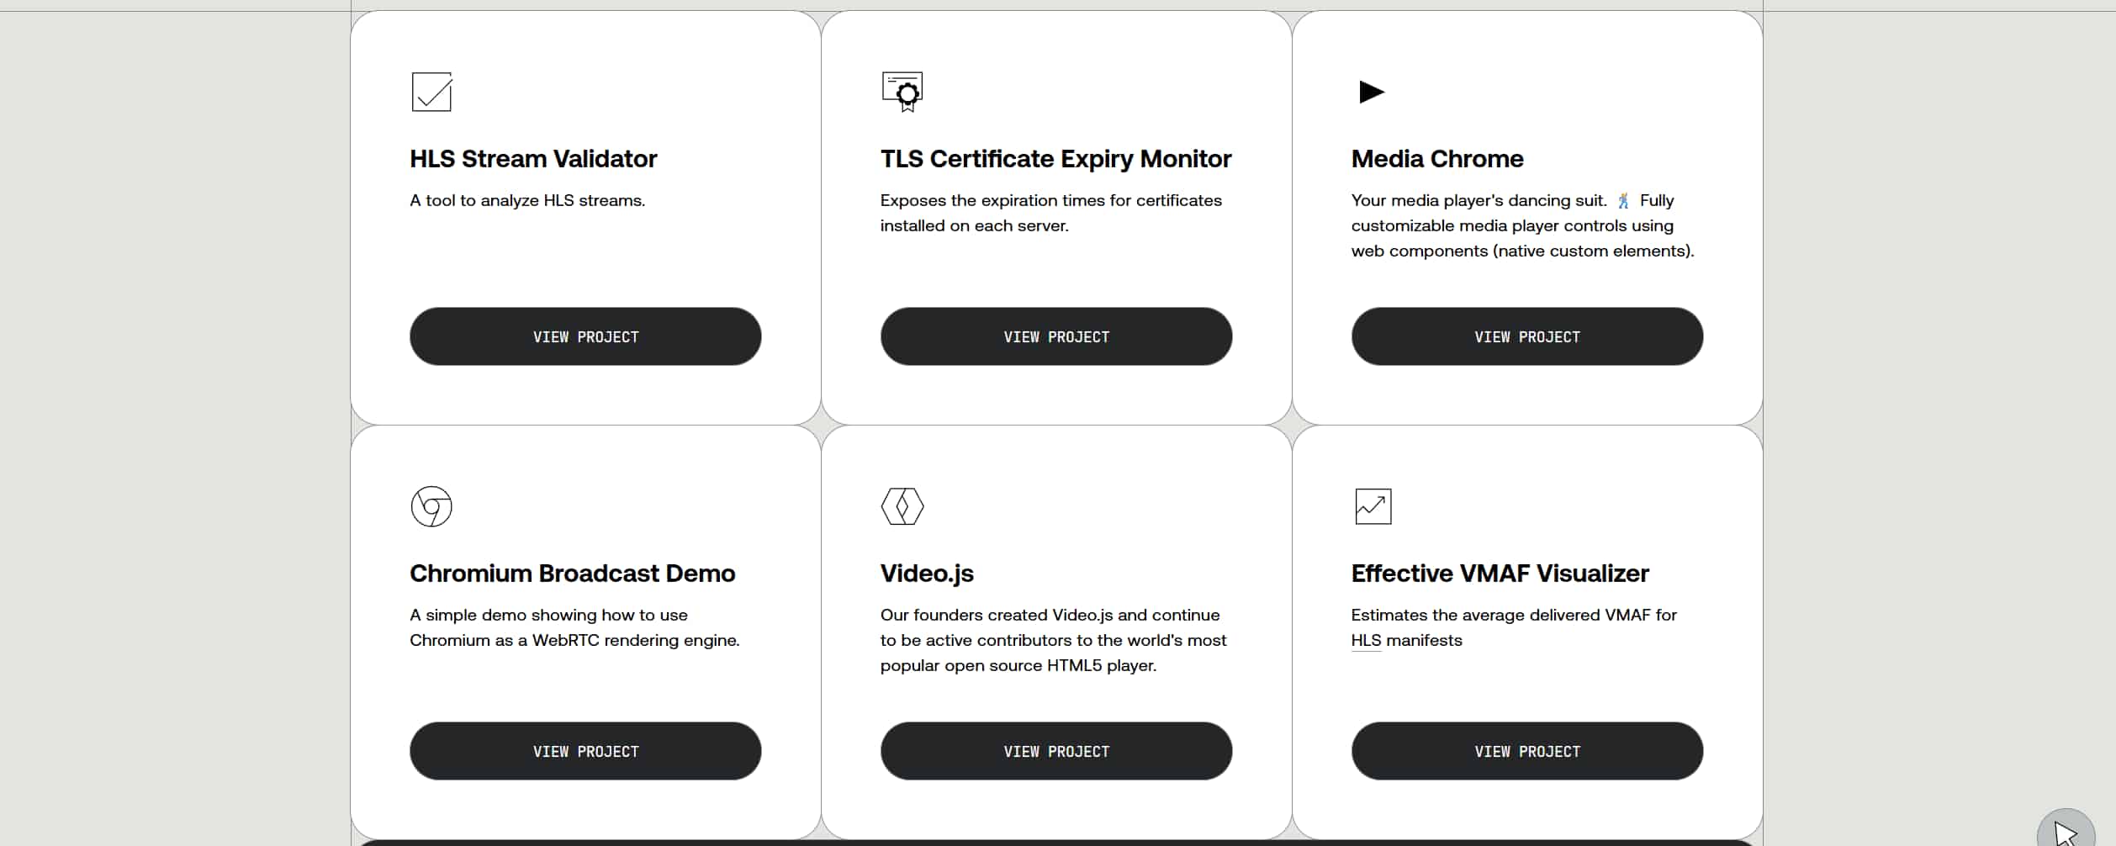Select the Video.js heading

coord(927,574)
